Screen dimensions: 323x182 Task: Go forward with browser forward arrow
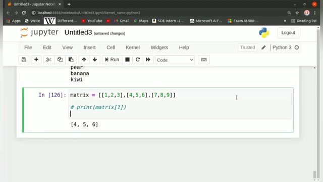coord(16,13)
